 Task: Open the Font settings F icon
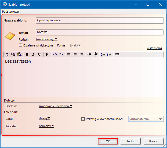47,55
